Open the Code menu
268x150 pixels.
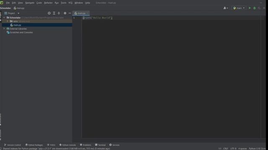(x=39, y=3)
